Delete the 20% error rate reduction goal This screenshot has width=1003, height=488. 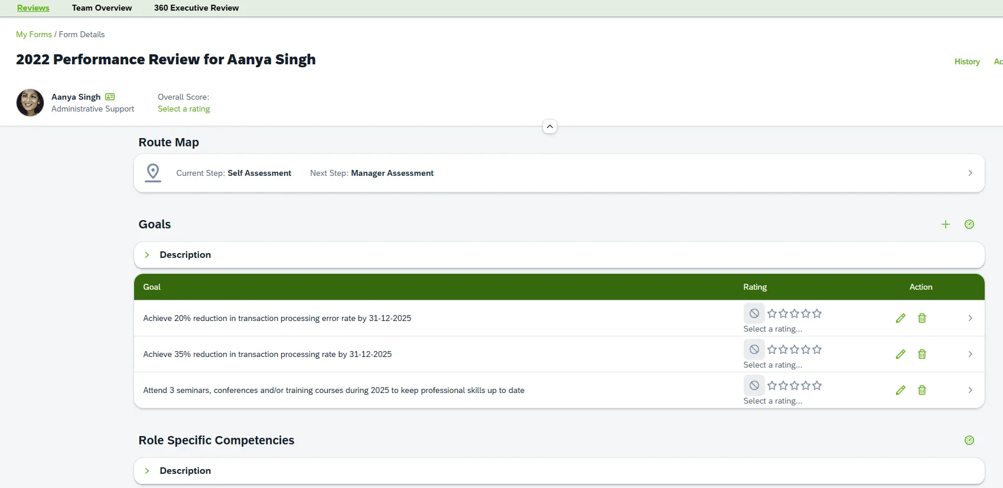pos(922,318)
